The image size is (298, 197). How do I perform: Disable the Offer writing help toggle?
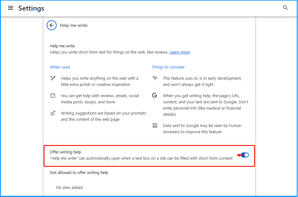244,155
